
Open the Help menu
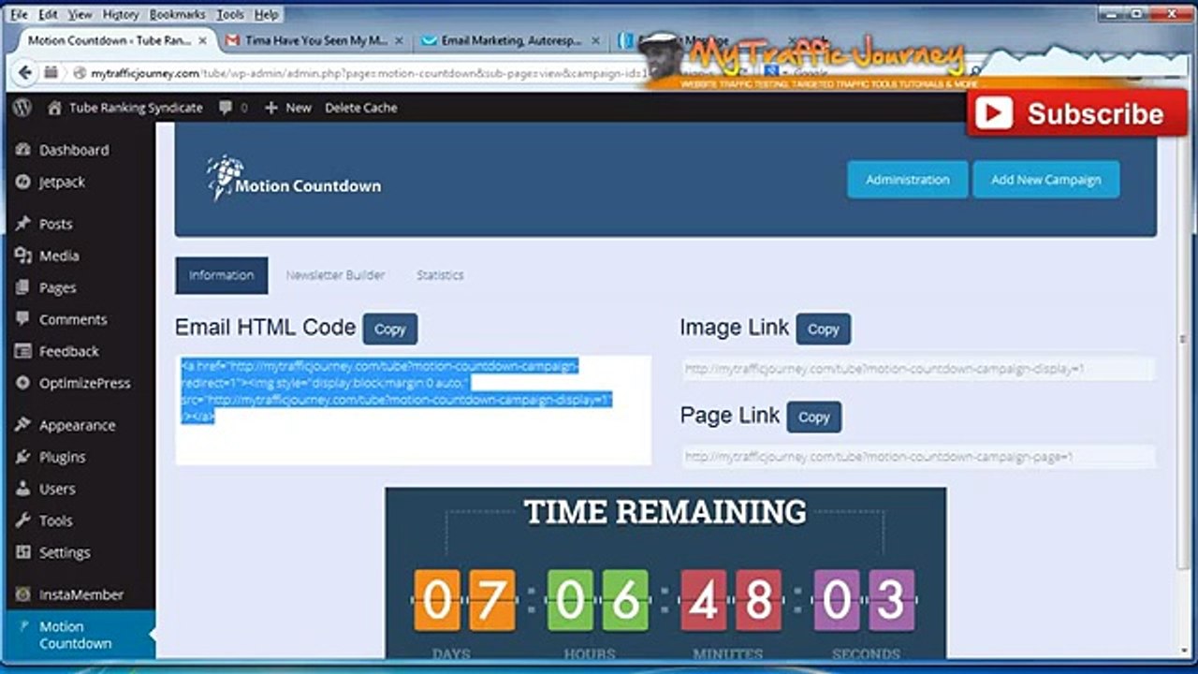[267, 15]
